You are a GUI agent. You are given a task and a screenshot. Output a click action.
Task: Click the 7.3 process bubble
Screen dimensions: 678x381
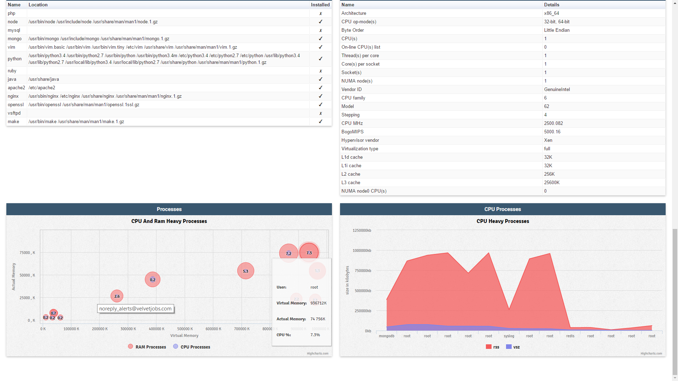[309, 253]
